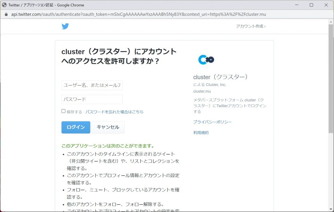This screenshot has height=212, width=334.
Task: Click the lock icon in address bar
Action: tap(6, 14)
